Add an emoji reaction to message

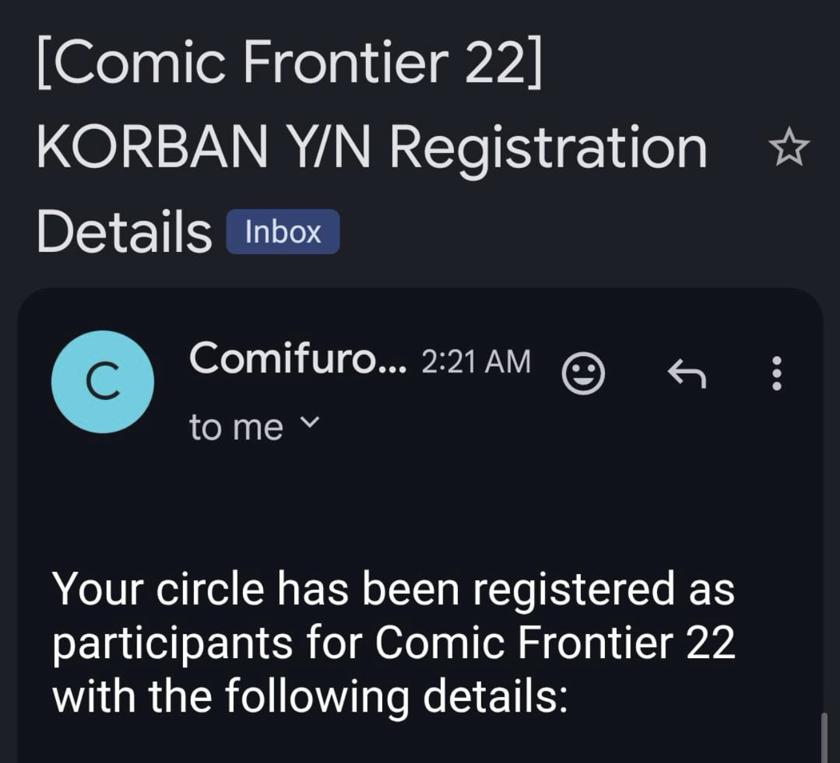coord(583,373)
